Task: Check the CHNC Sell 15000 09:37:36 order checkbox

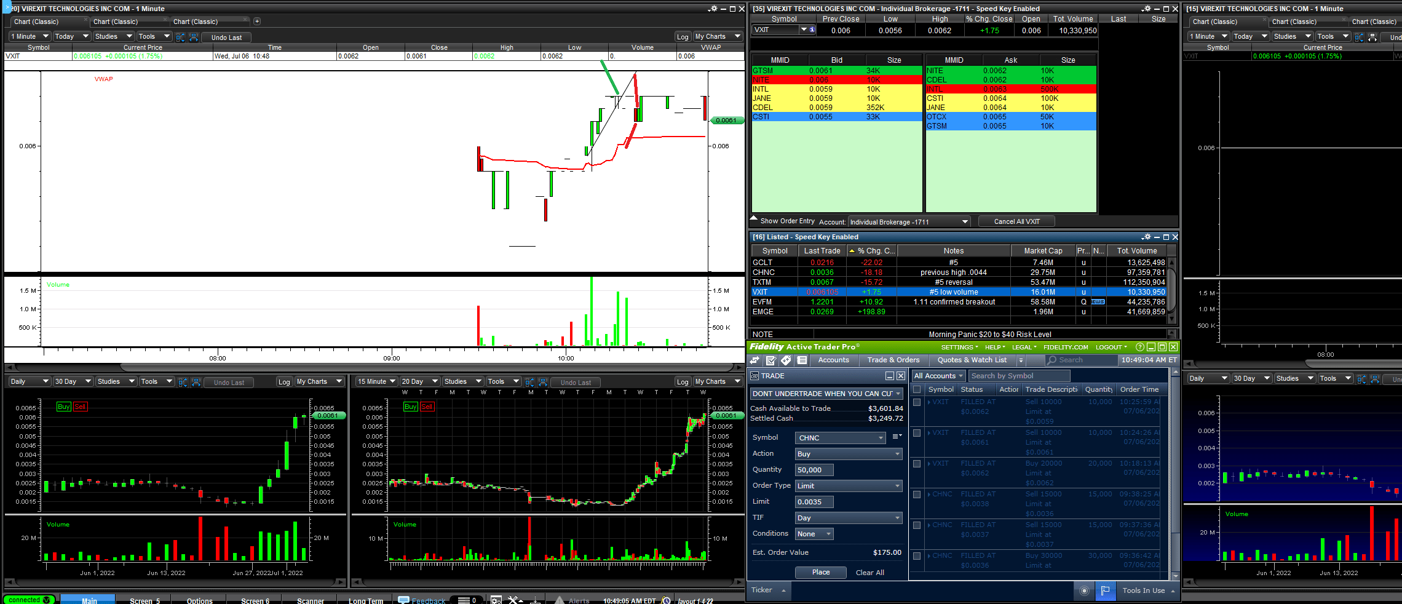Action: pyautogui.click(x=917, y=525)
